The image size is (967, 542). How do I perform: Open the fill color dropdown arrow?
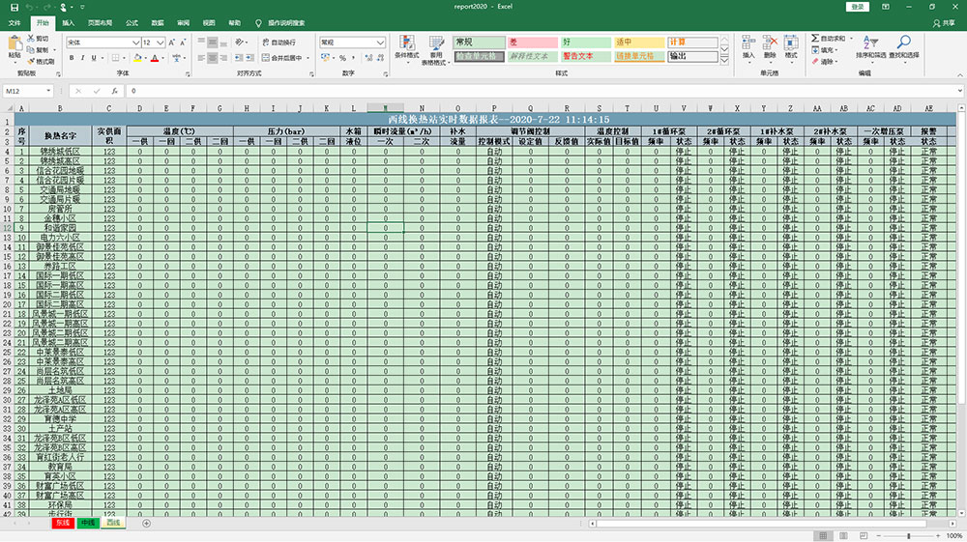[146, 58]
